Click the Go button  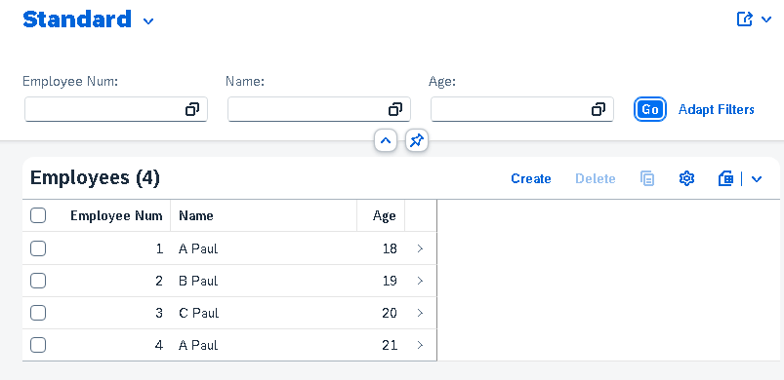click(x=650, y=109)
